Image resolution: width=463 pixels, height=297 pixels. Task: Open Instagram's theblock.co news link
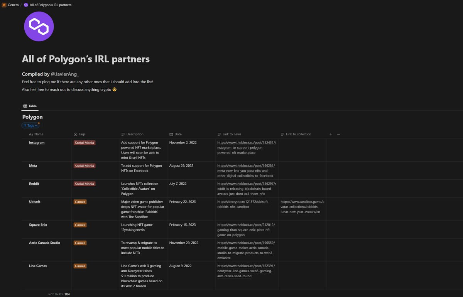[x=247, y=148]
